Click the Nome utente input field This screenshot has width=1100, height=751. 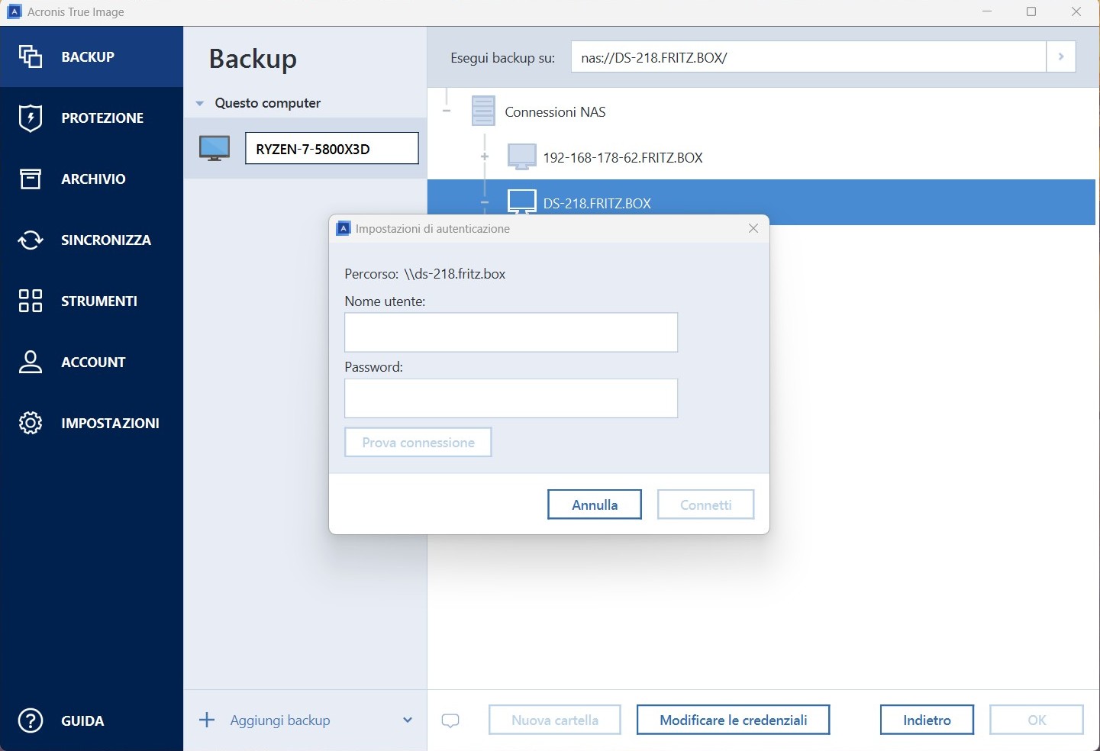click(511, 333)
